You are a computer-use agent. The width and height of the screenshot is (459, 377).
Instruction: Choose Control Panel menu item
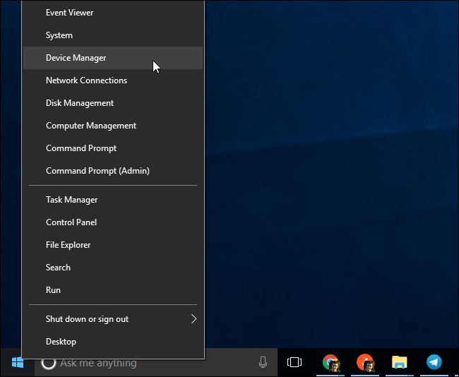[x=71, y=222]
